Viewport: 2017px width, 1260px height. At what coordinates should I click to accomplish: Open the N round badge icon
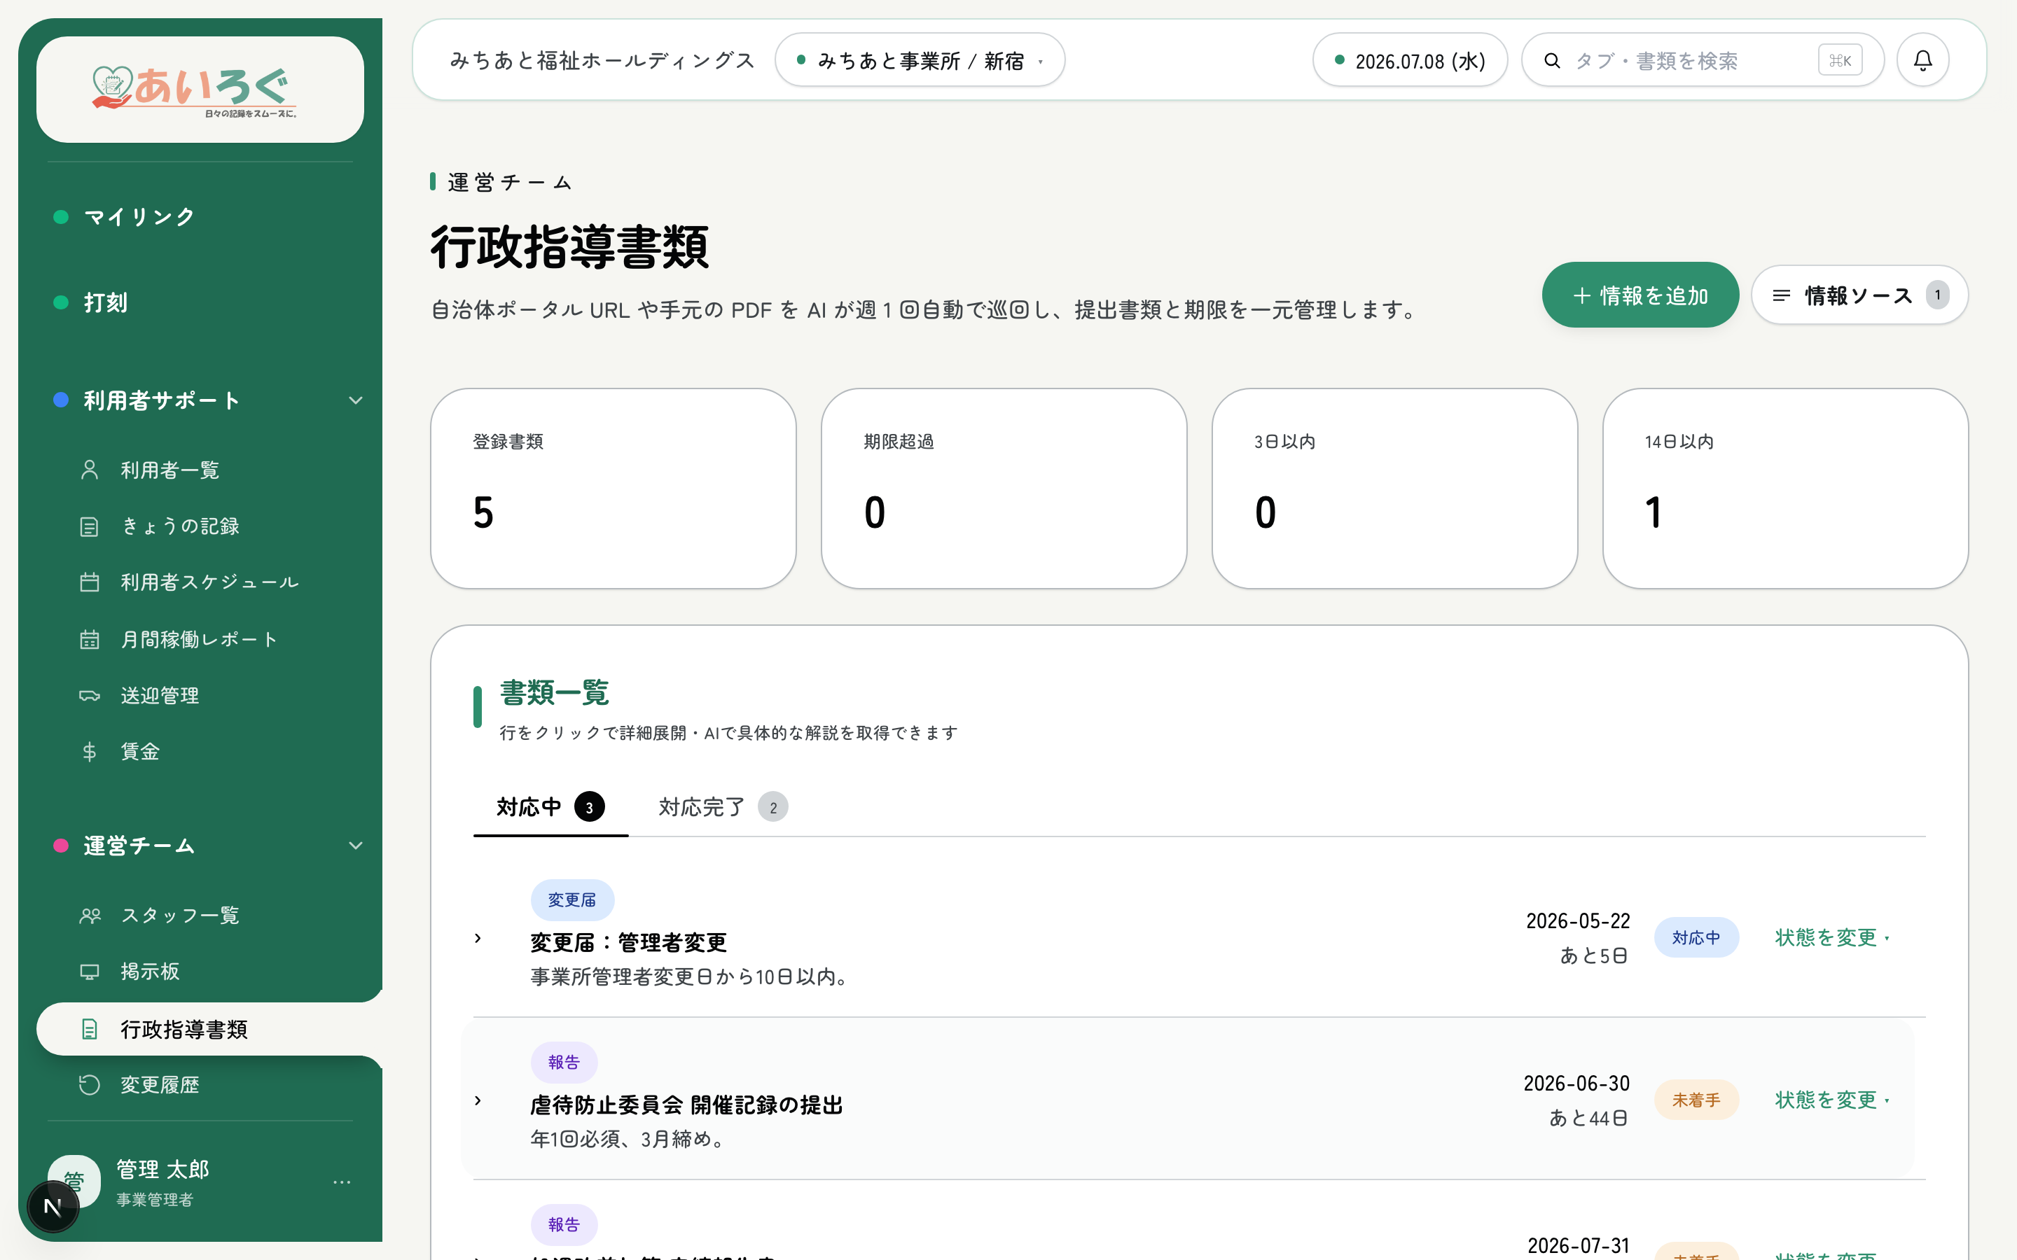53,1207
